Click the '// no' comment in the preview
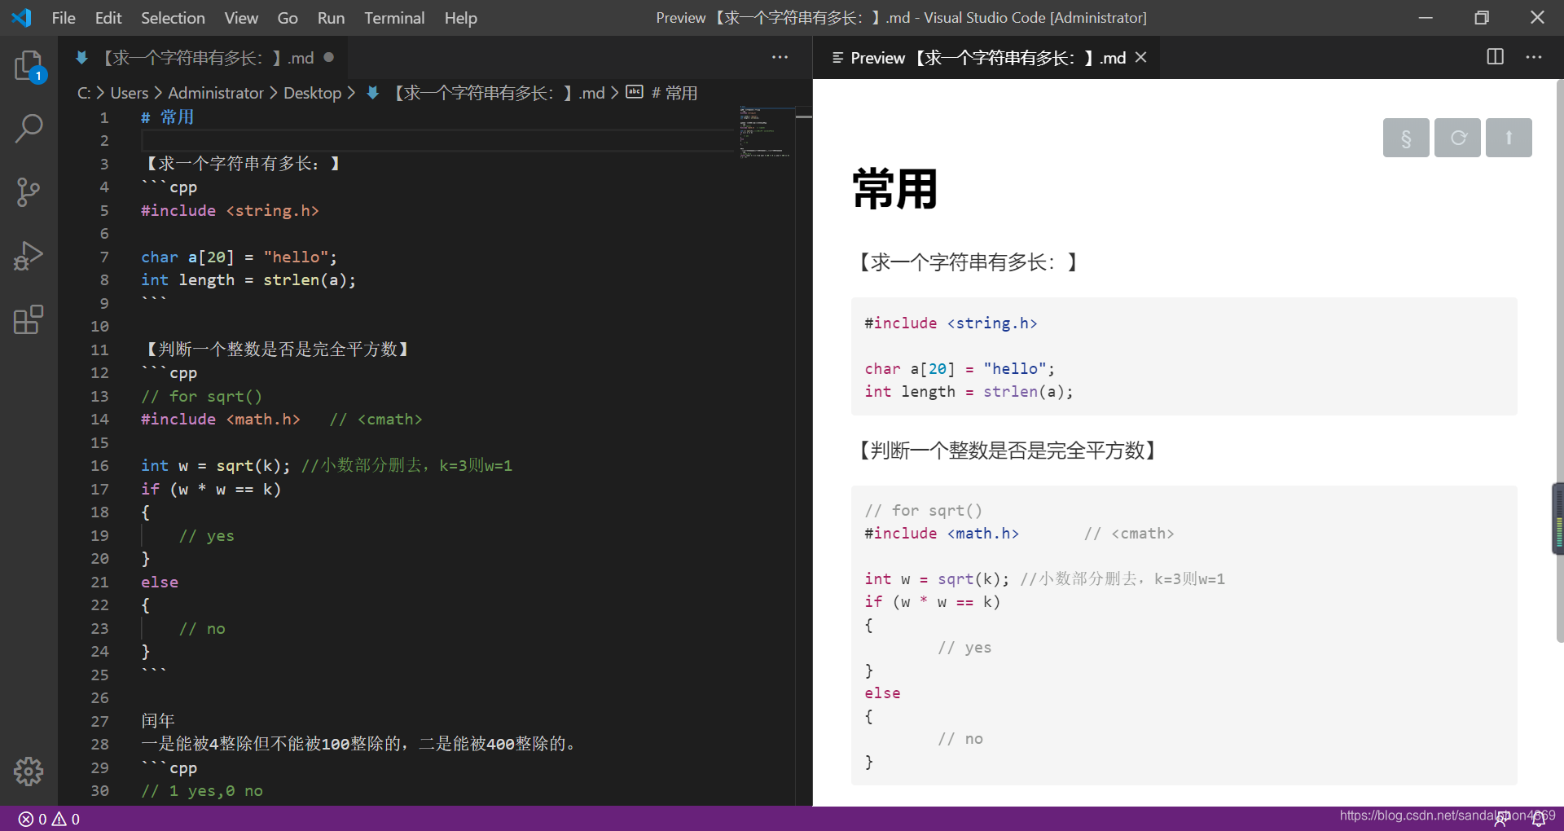Image resolution: width=1564 pixels, height=831 pixels. point(960,738)
